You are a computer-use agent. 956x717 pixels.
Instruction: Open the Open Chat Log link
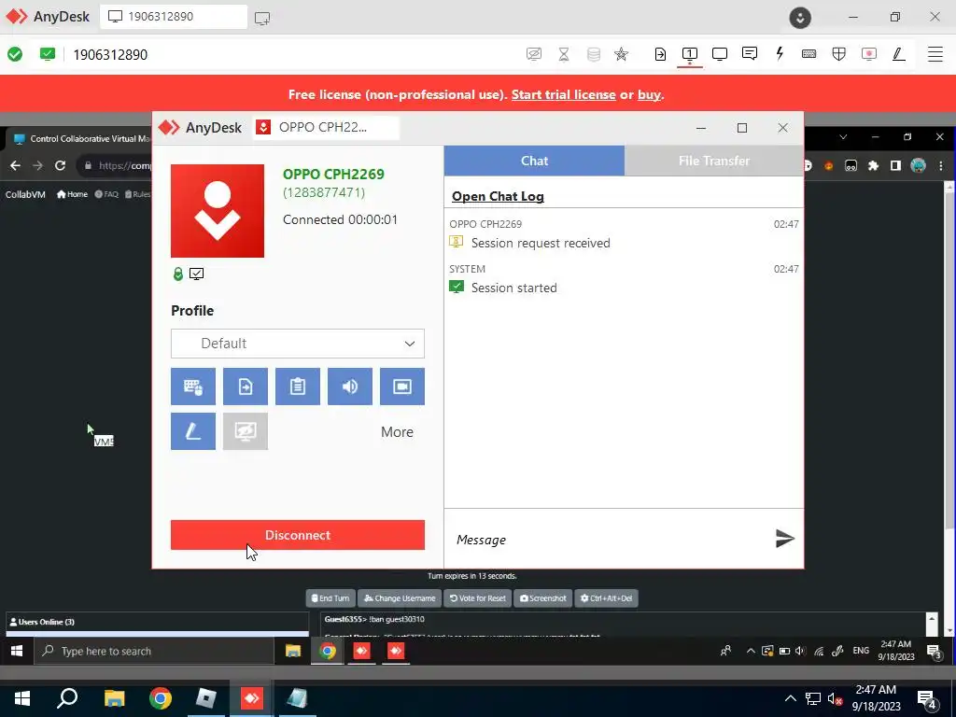point(498,196)
